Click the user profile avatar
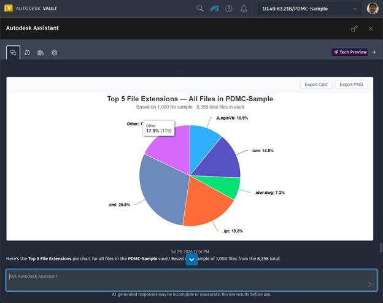Image resolution: width=383 pixels, height=303 pixels. (x=373, y=9)
